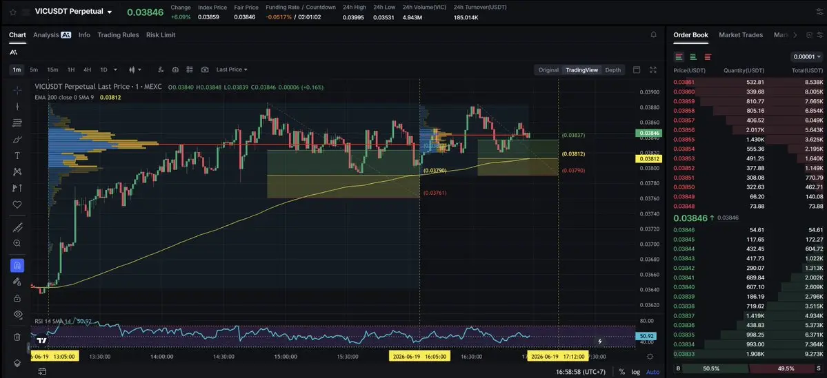The height and width of the screenshot is (378, 827).
Task: Switch the chart layout window icon
Action: 637,70
